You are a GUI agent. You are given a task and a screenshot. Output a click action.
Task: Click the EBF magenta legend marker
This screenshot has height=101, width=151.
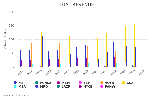(80, 83)
